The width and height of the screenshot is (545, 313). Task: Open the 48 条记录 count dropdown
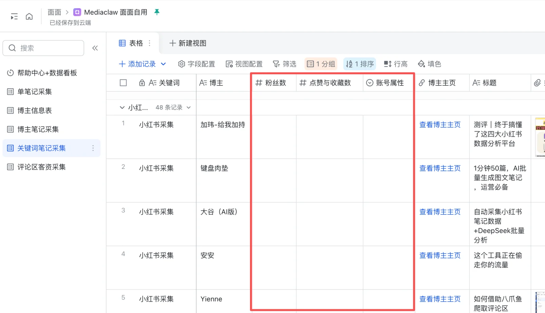click(x=173, y=108)
